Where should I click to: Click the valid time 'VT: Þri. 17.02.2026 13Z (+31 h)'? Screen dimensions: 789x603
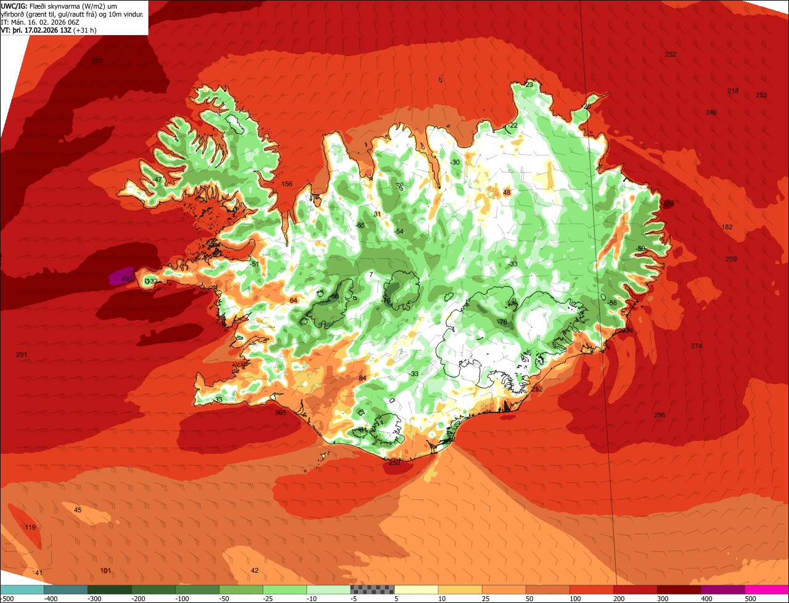pos(49,30)
